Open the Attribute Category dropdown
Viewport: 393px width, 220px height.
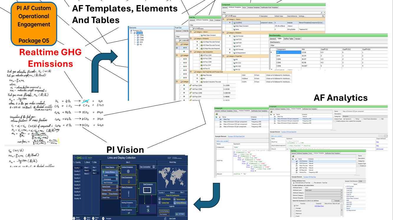click(x=342, y=193)
